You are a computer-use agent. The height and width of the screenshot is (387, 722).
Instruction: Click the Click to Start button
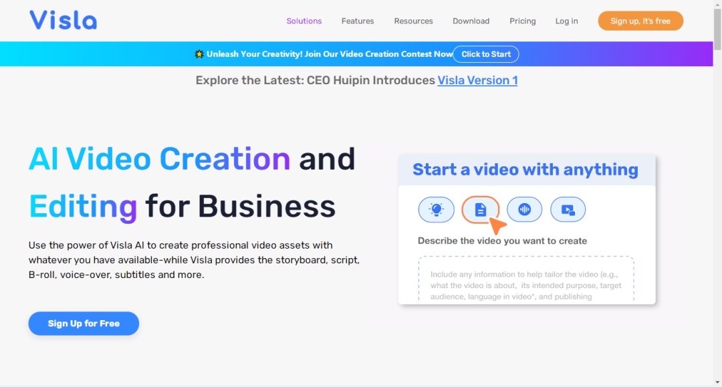pyautogui.click(x=486, y=54)
